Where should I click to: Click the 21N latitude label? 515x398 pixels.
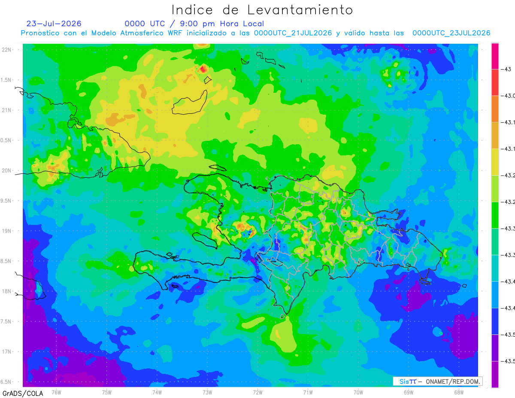(x=7, y=110)
